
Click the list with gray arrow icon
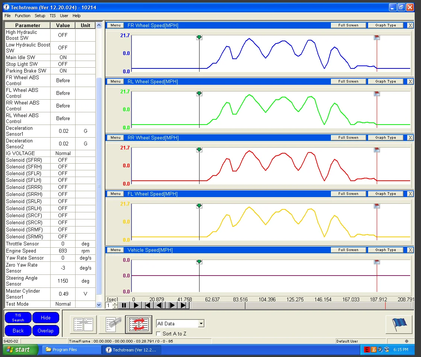pyautogui.click(x=83, y=324)
